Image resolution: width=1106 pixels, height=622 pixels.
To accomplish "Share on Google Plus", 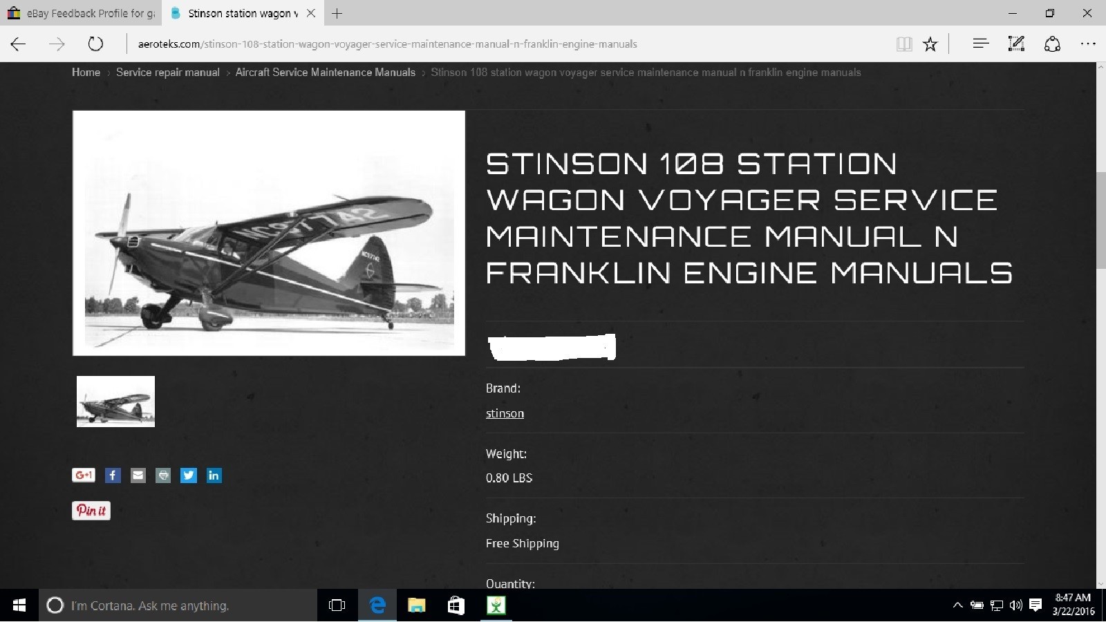I will tap(83, 475).
